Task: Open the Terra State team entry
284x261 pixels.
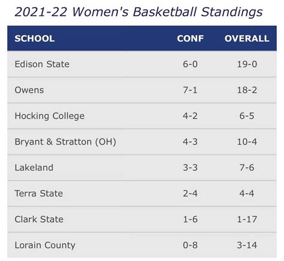Action: pos(39,194)
